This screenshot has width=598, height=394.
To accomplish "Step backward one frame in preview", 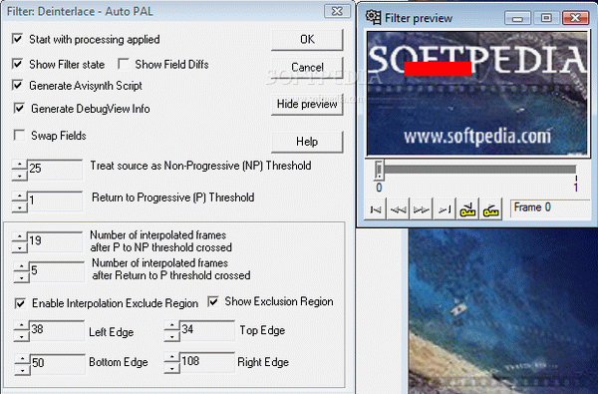I will [398, 209].
